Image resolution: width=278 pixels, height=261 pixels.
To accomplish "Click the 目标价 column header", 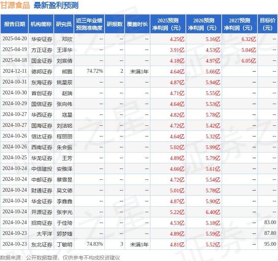I will pyautogui.click(x=268, y=24).
